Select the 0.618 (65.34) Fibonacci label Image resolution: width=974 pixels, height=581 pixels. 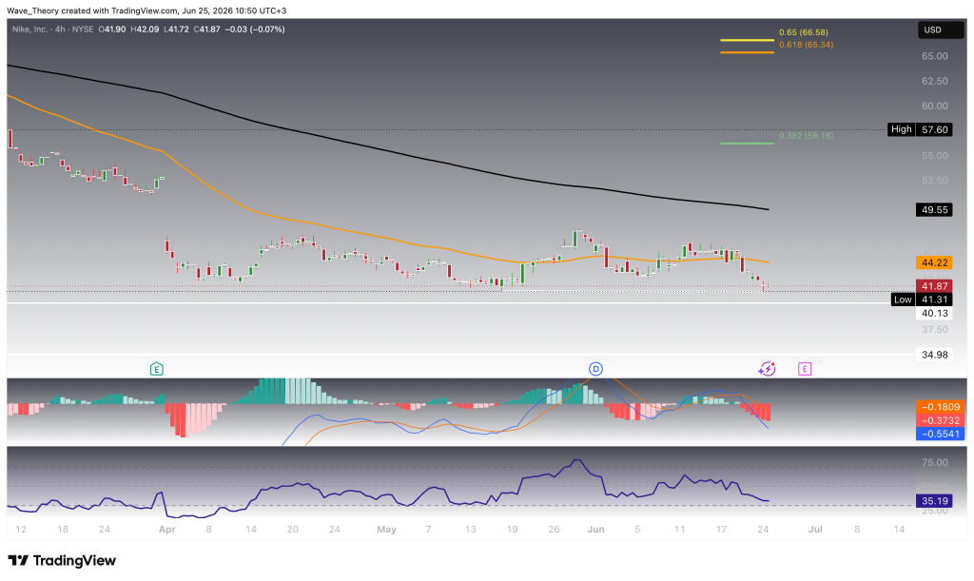click(807, 45)
